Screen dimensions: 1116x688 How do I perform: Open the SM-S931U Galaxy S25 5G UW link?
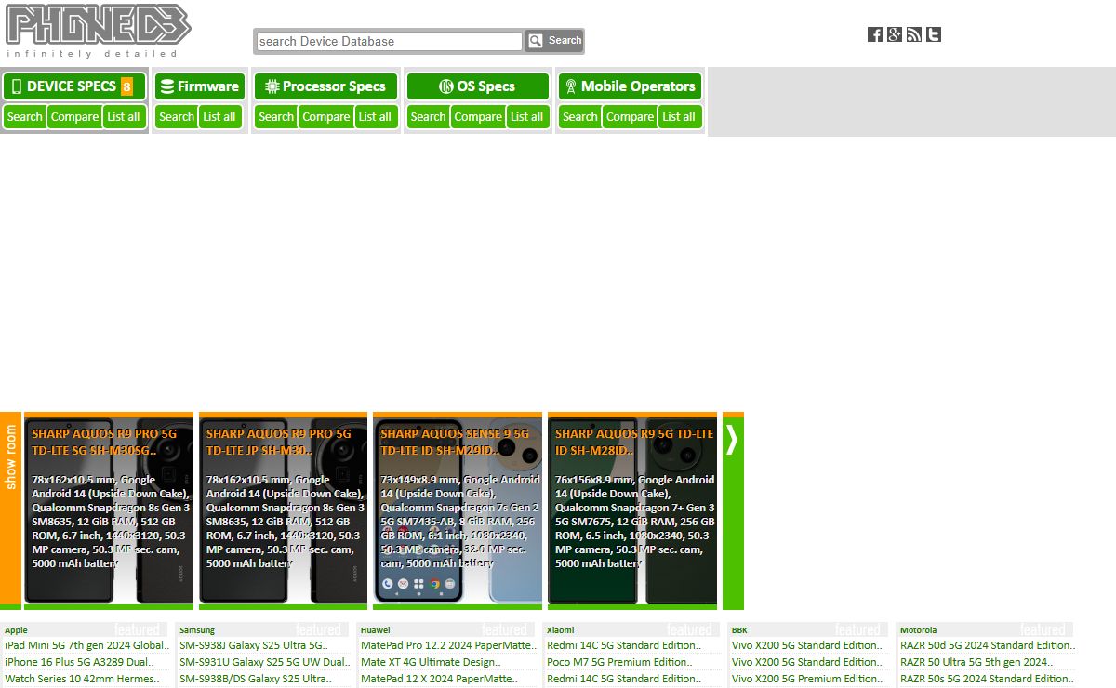click(265, 662)
